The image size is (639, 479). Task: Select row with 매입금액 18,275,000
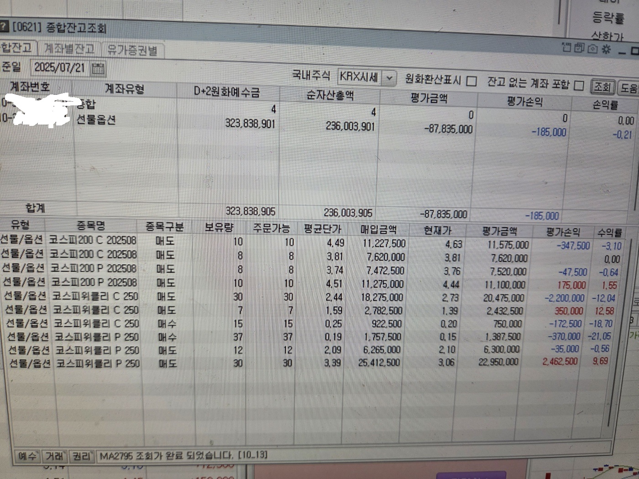[311, 297]
